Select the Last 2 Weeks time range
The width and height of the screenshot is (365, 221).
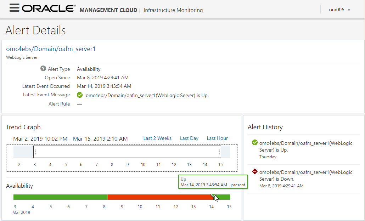tap(157, 138)
